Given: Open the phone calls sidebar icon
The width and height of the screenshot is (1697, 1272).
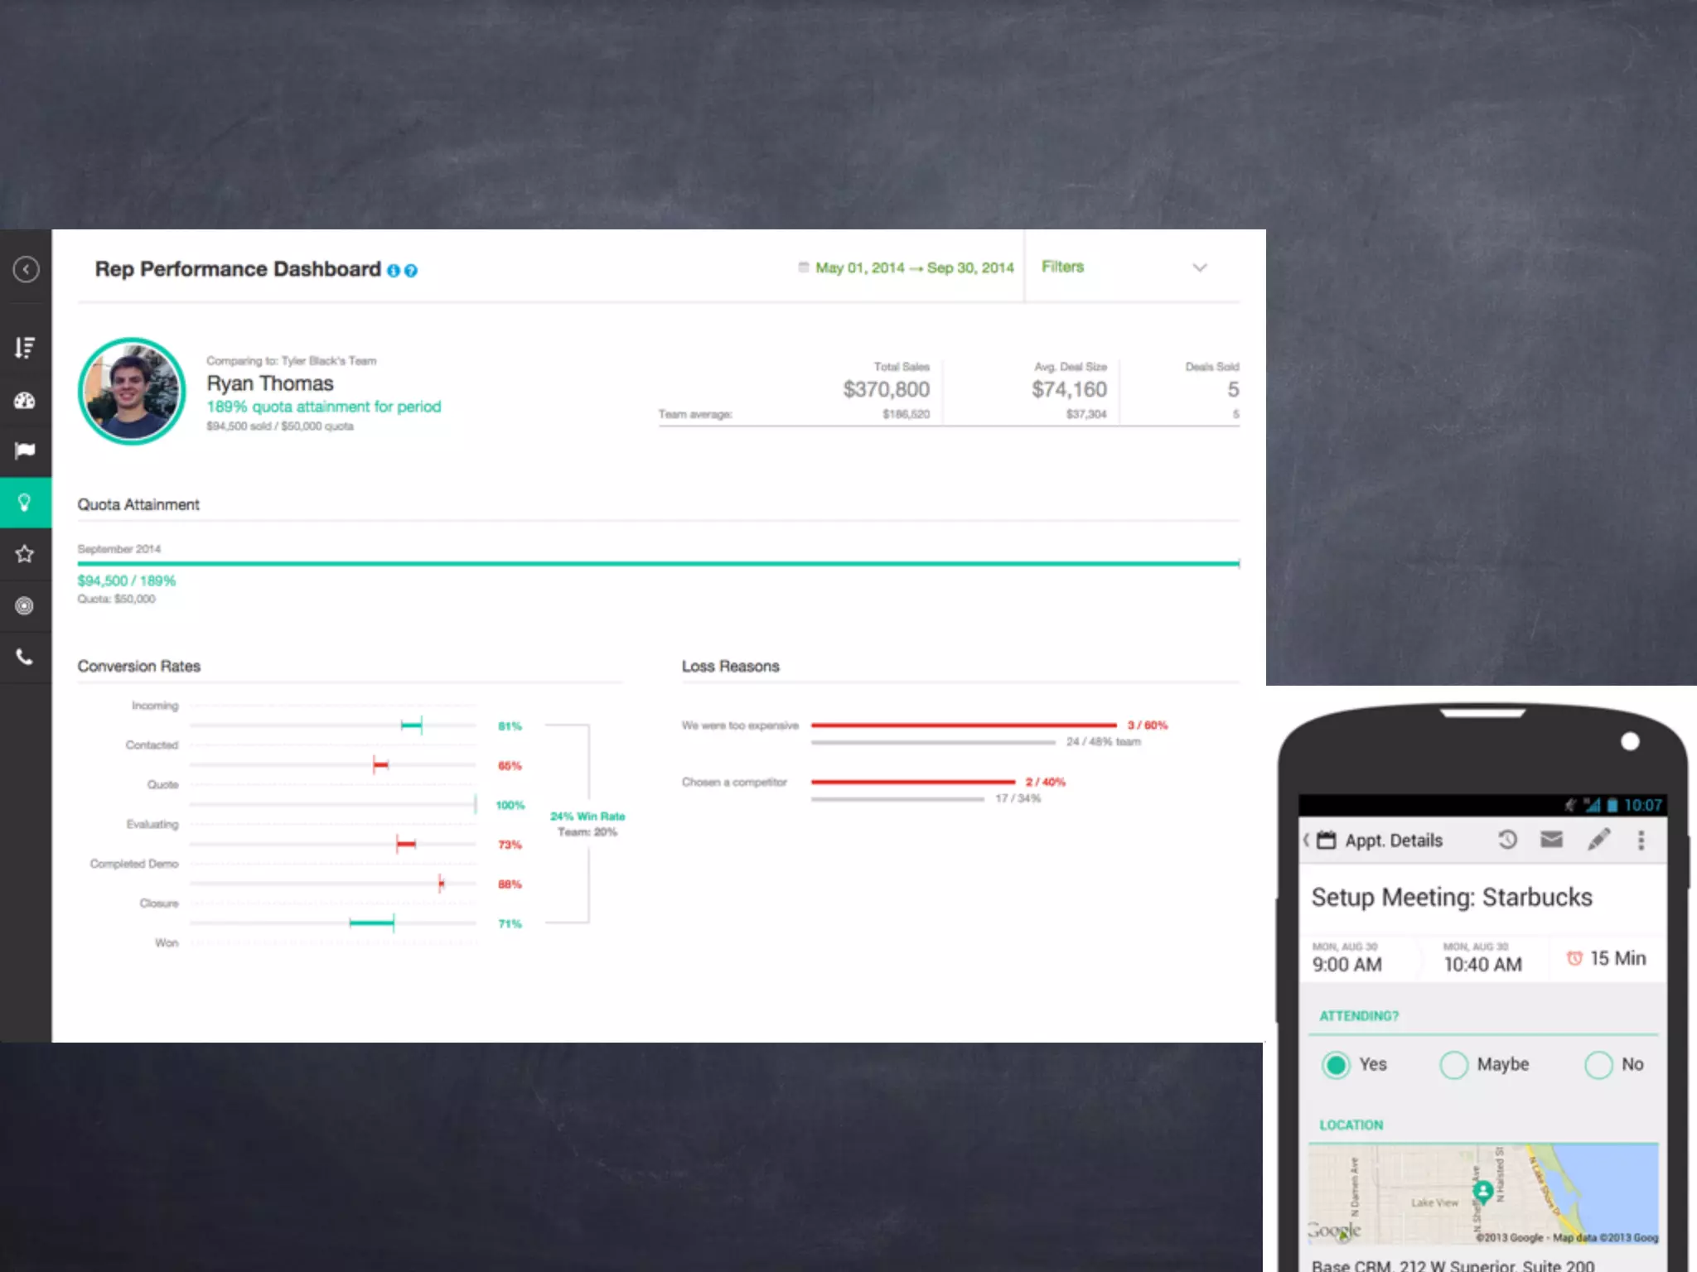Looking at the screenshot, I should point(25,658).
